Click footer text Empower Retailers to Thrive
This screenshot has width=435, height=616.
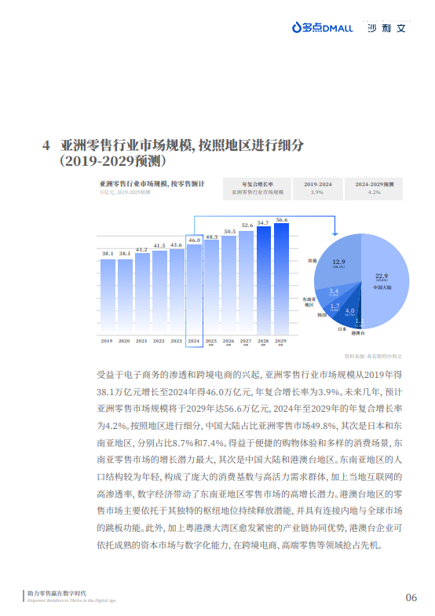(x=72, y=600)
